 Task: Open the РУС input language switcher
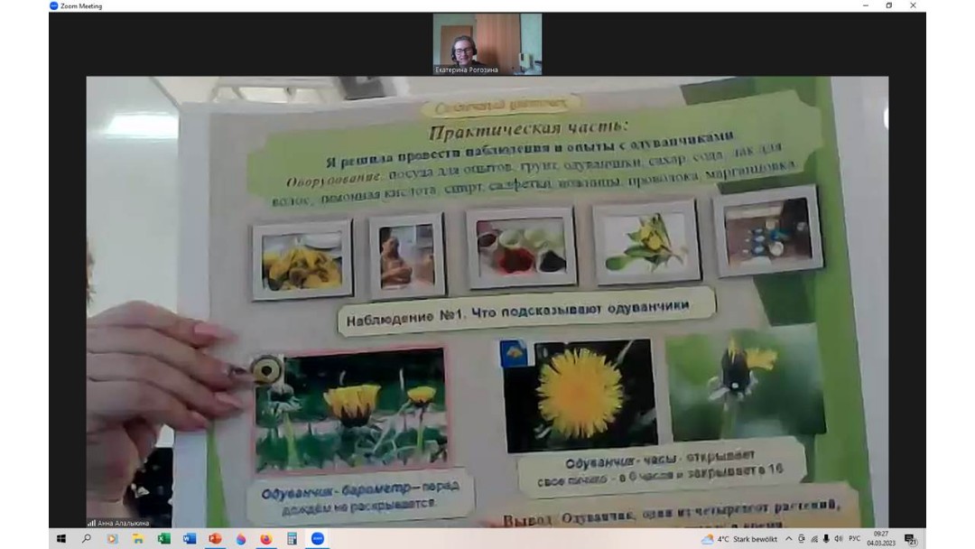855,539
